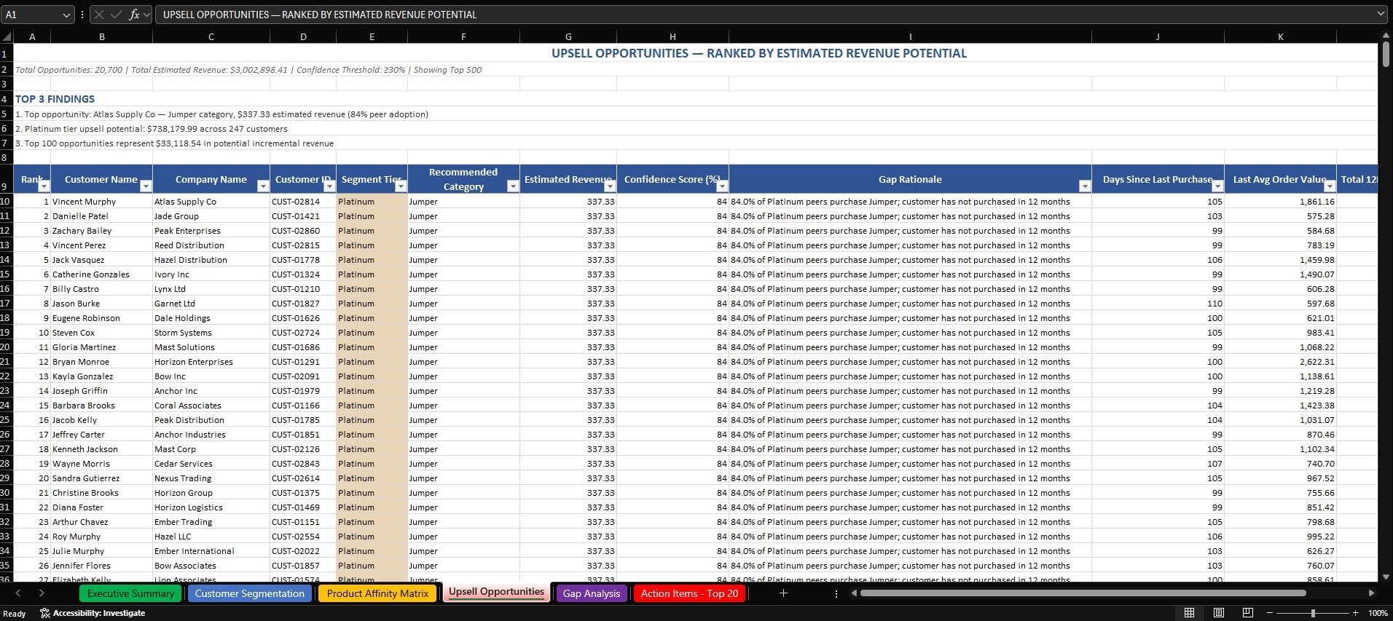This screenshot has height=621, width=1393.
Task: Open Customer ID filter dropdown
Action: pos(329,186)
